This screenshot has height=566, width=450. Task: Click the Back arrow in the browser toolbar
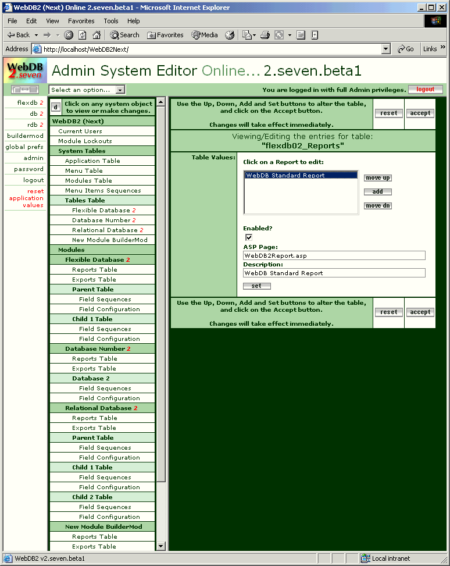coord(18,35)
